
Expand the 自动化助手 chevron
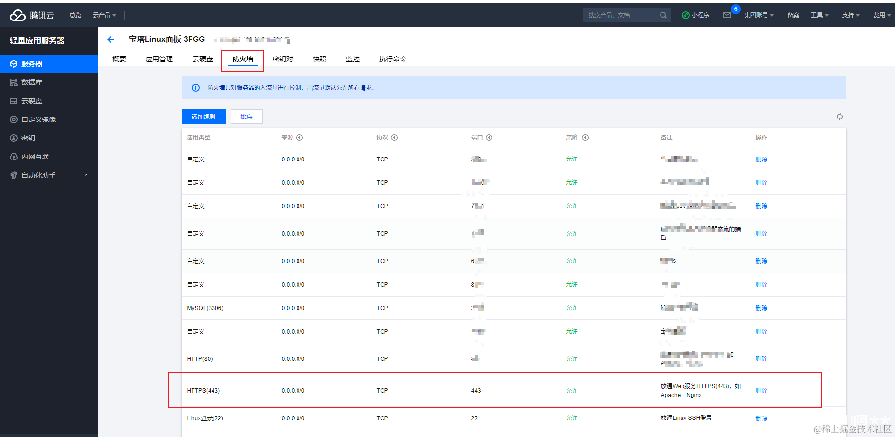(x=86, y=175)
